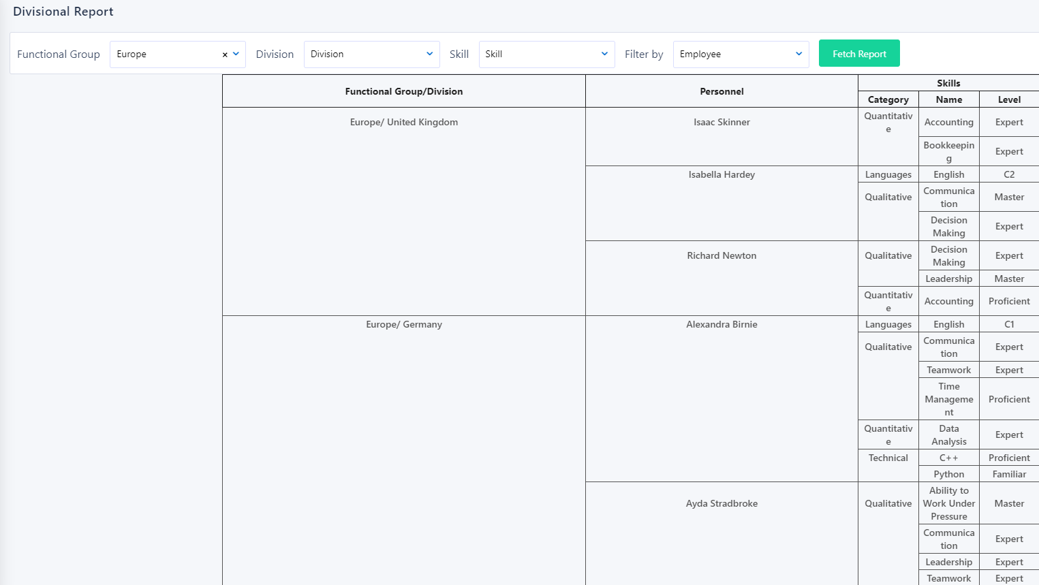The width and height of the screenshot is (1039, 585).
Task: Open the Employee filter dropdown
Action: tap(739, 53)
